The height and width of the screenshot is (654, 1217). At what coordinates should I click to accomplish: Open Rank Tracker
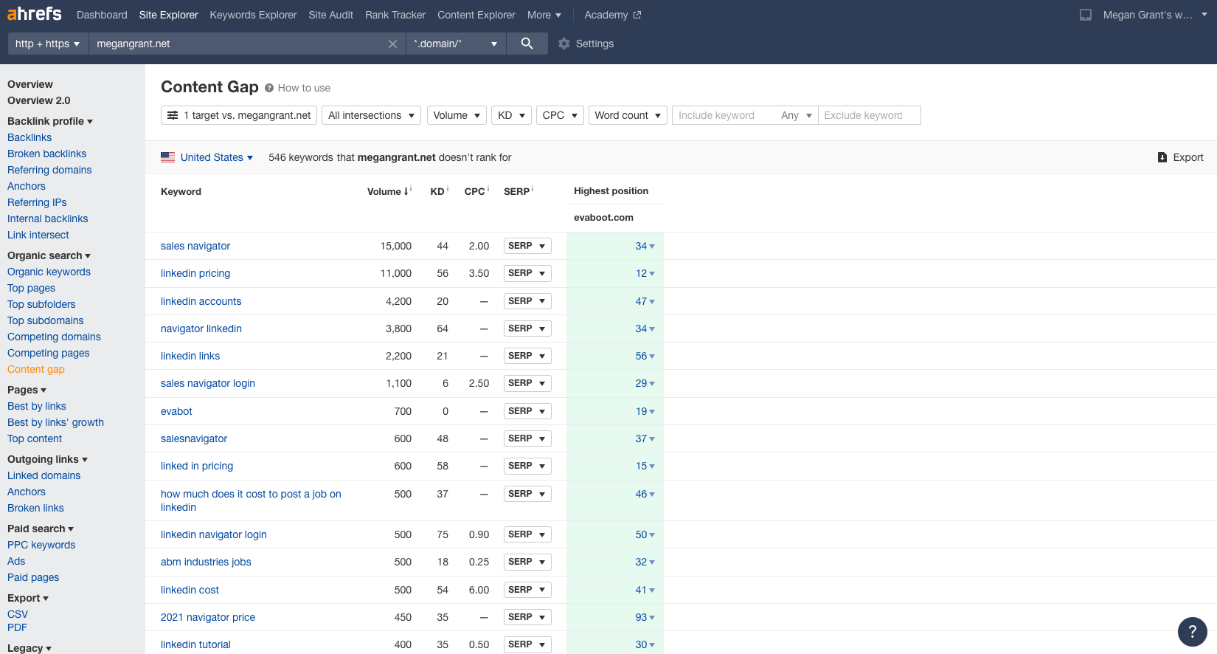pos(395,15)
